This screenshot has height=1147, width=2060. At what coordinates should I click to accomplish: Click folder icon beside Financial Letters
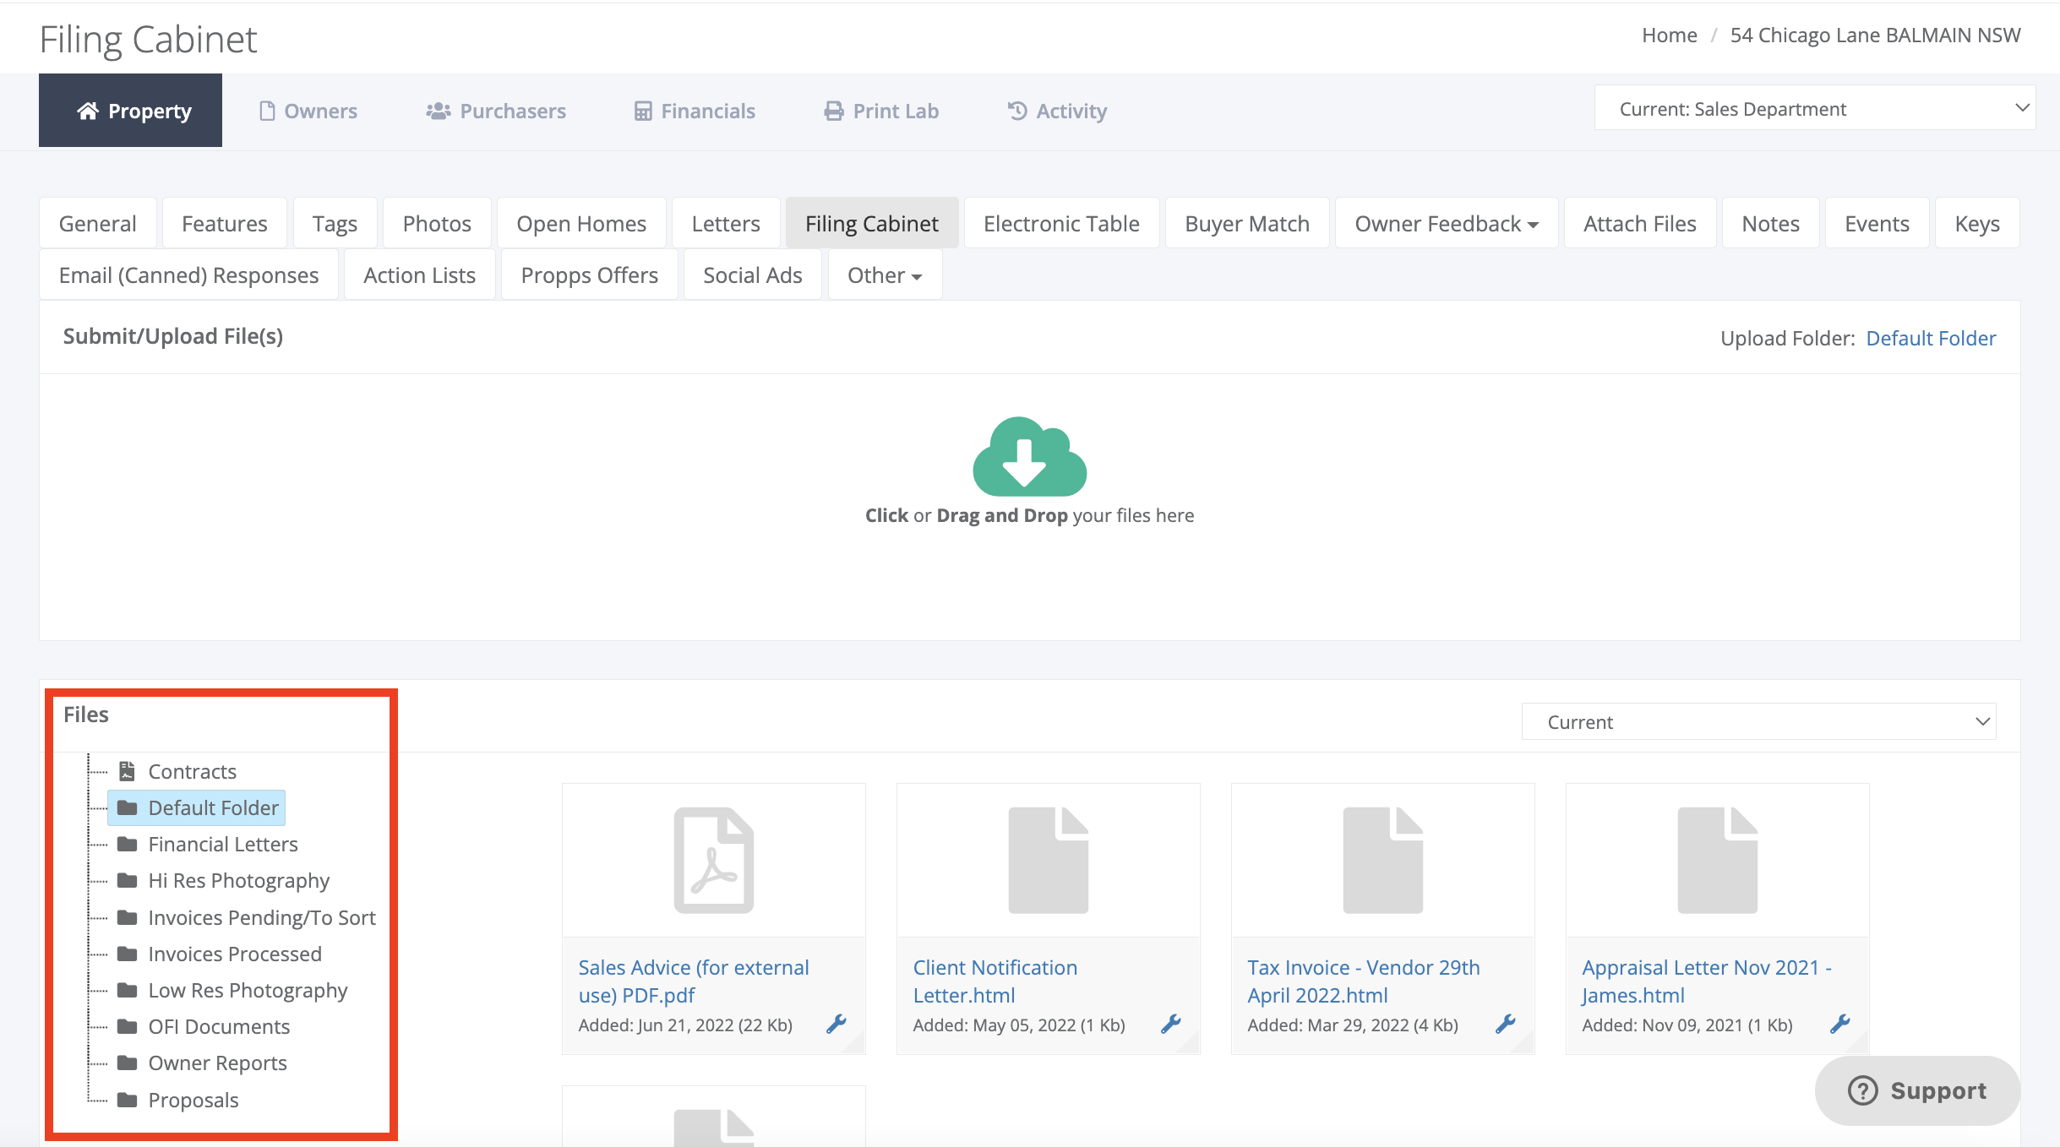click(x=128, y=844)
